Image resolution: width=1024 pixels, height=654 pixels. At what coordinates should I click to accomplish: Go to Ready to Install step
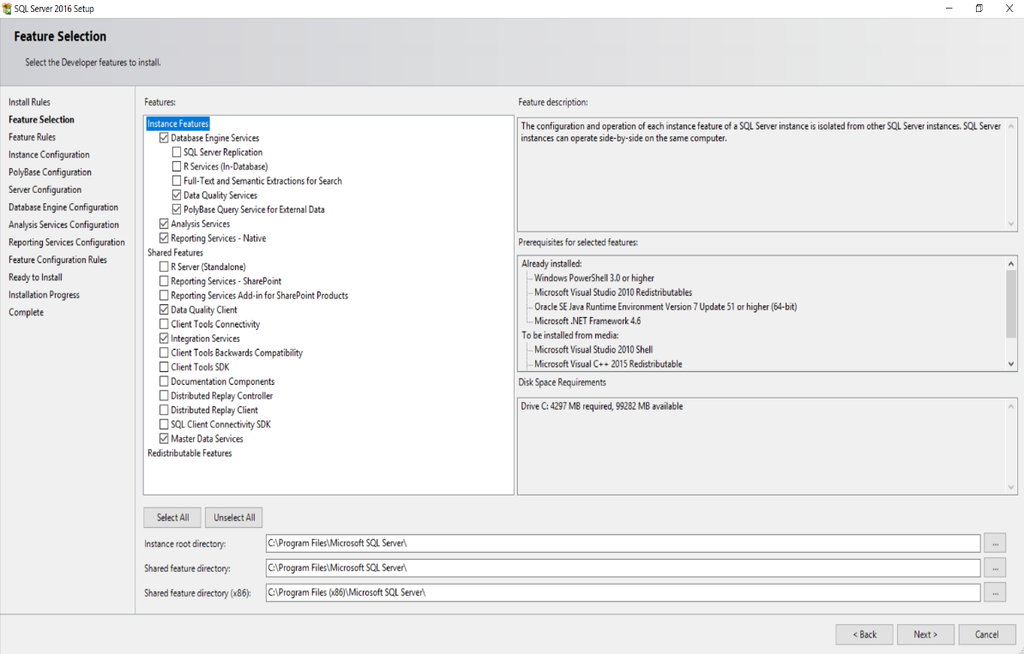(x=35, y=278)
